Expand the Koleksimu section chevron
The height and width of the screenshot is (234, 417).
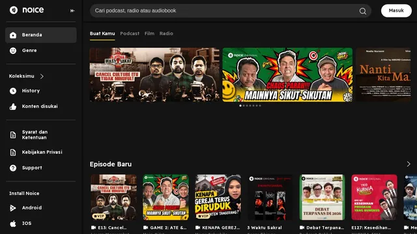[x=42, y=77]
